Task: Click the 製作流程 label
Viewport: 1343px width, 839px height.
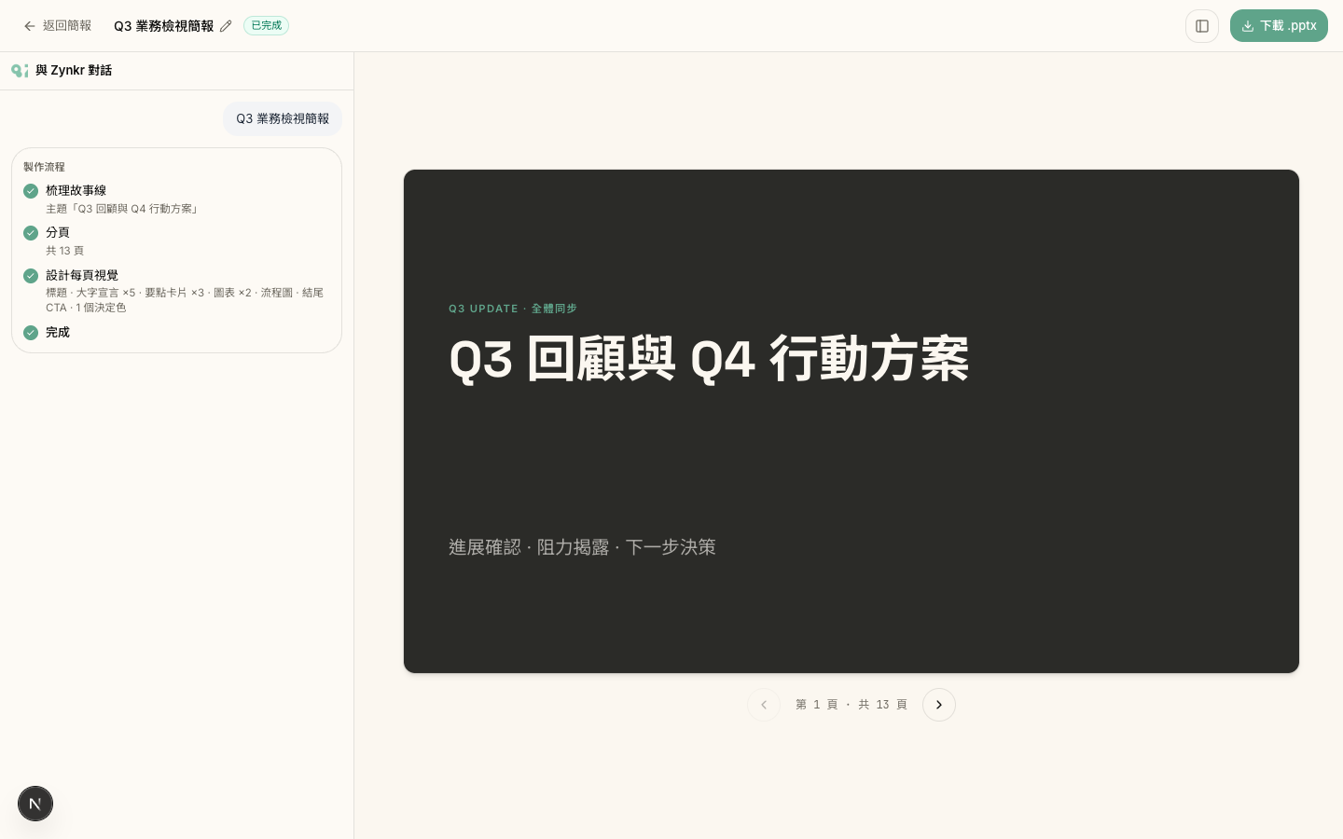Action: 44,167
